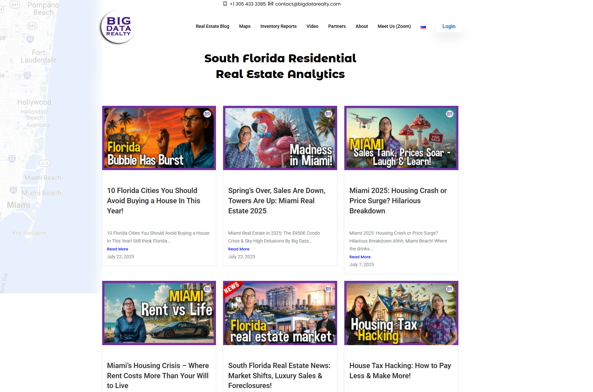The height and width of the screenshot is (392, 593).
Task: Open article title Miami 2025: Housing Crash or Price Surge
Action: tap(398, 201)
